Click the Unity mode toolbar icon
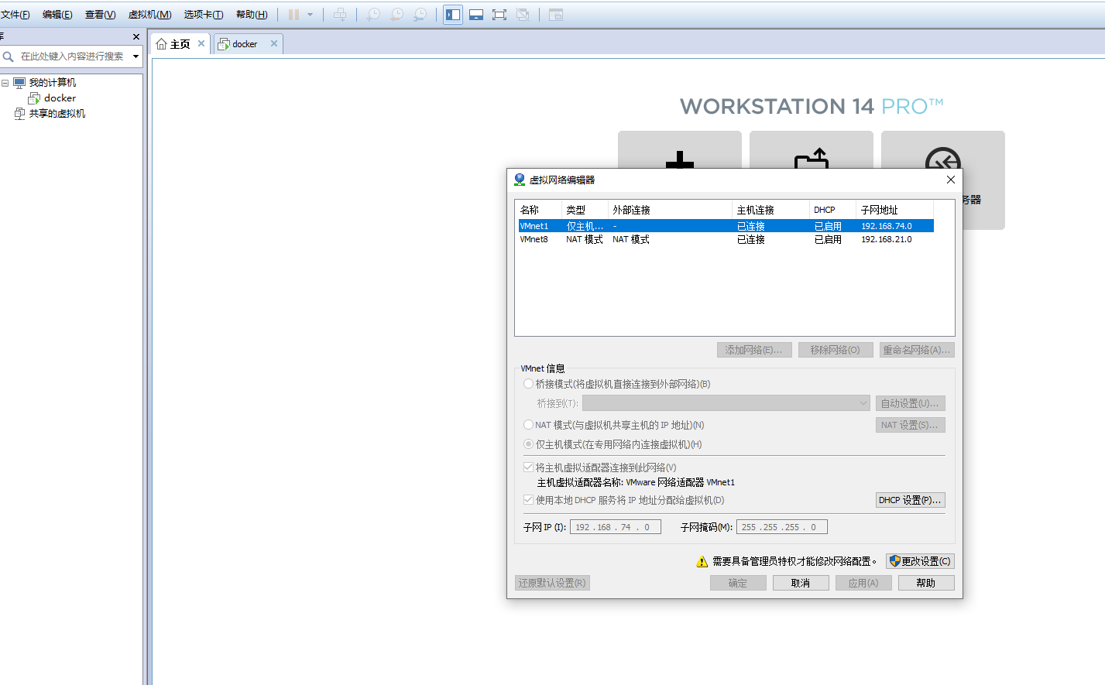 (x=523, y=15)
